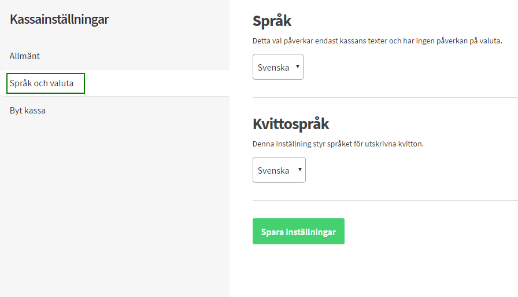Click the Svenska value in the Kvittospråk selector

pyautogui.click(x=273, y=170)
